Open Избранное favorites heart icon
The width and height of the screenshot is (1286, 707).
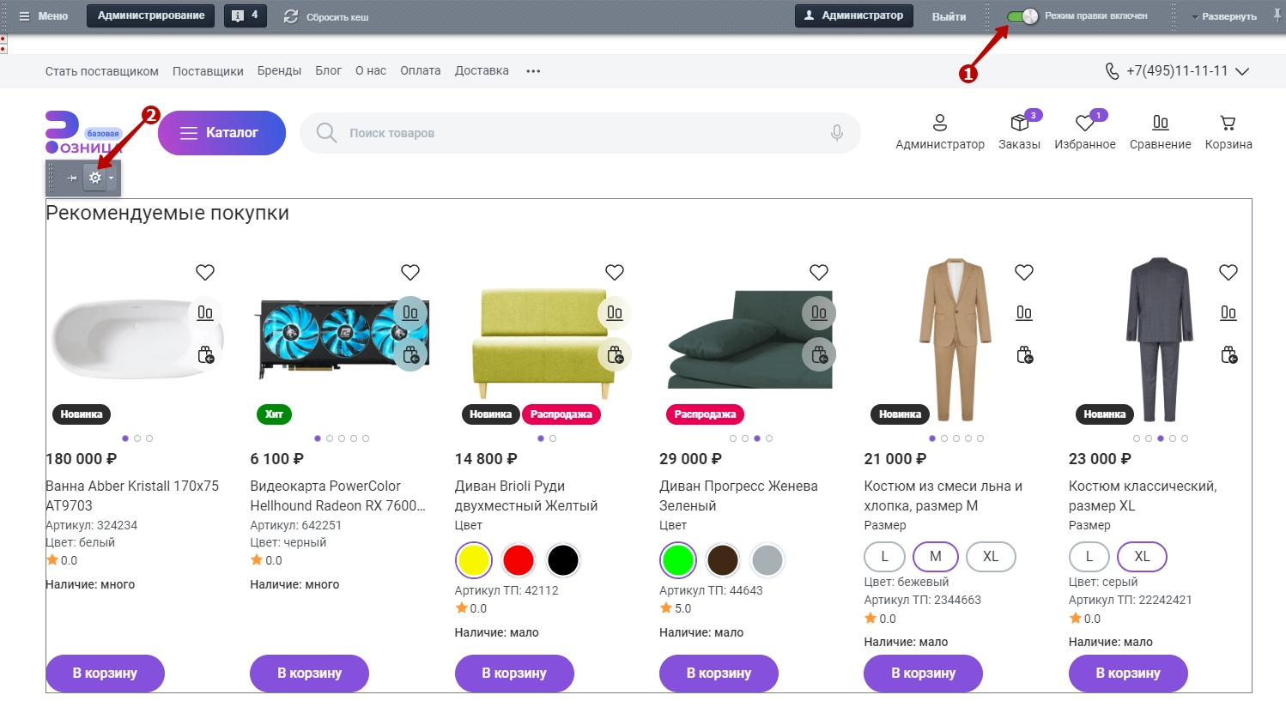point(1084,124)
